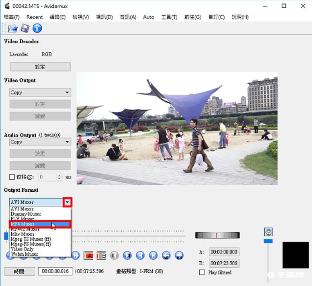312x286 pixels.
Task: Open the 視訊(D) menu
Action: [x=105, y=17]
